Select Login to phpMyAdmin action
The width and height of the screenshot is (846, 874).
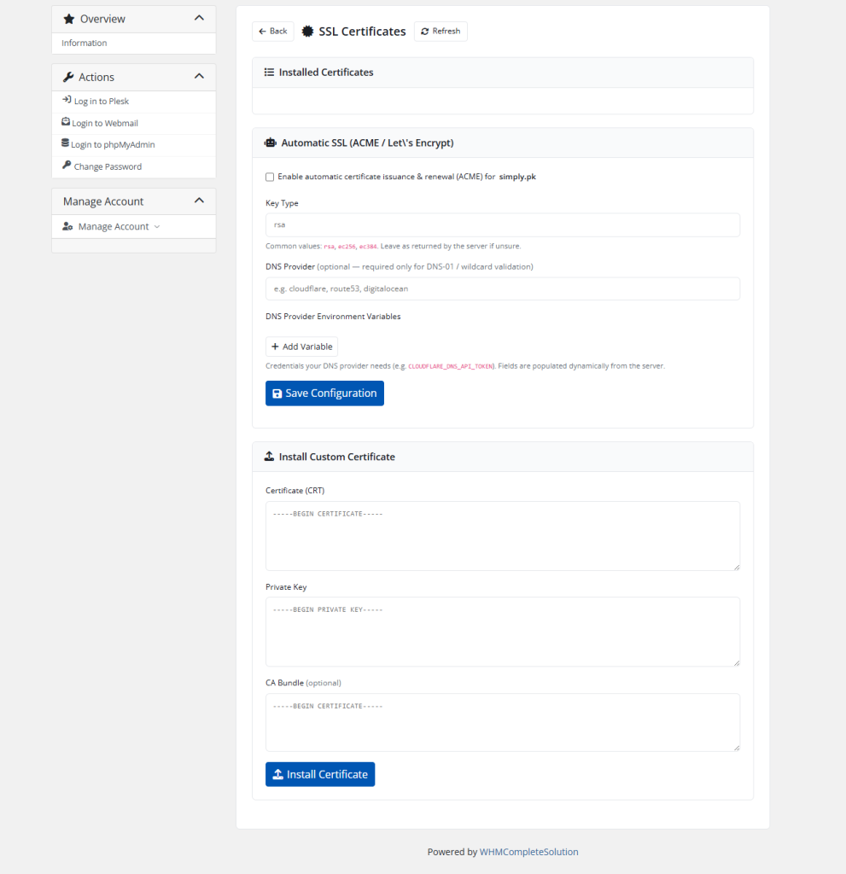113,144
